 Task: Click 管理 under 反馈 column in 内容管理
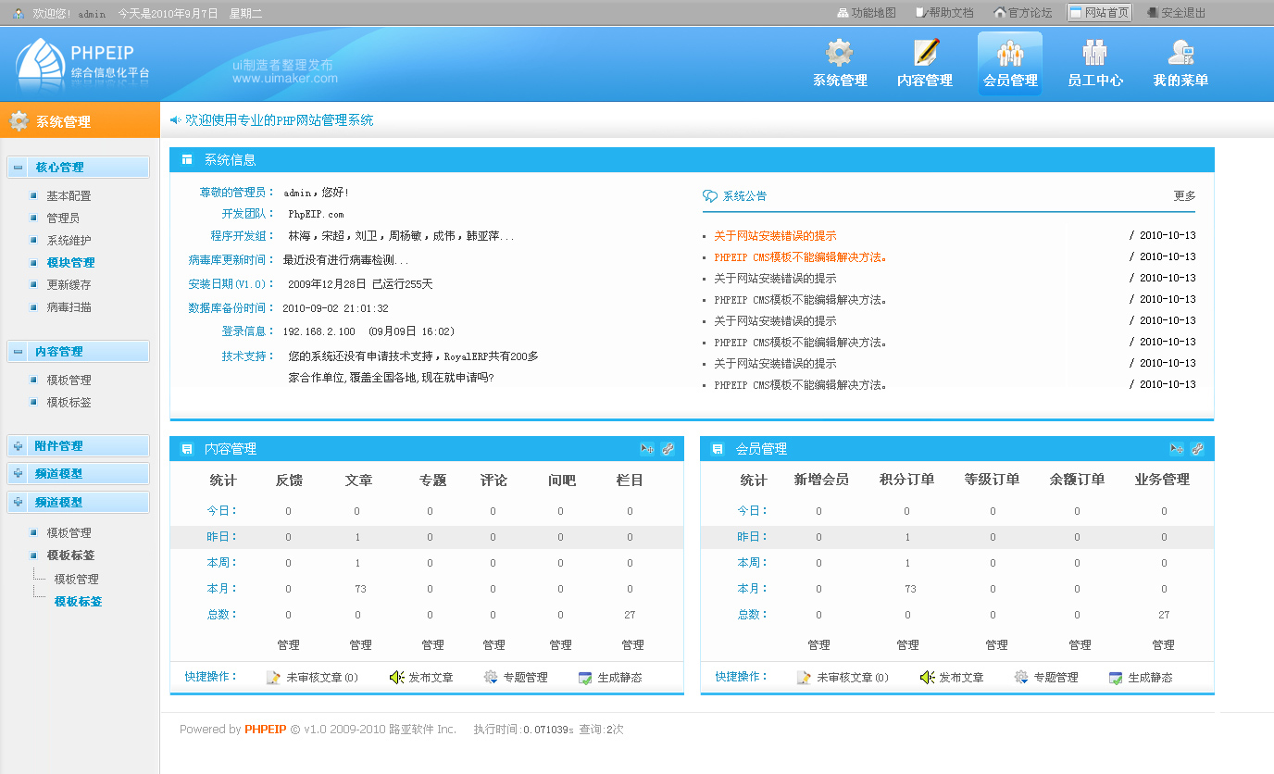pos(288,645)
